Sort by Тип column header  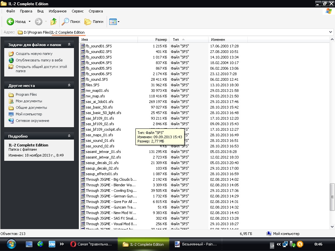click(189, 40)
